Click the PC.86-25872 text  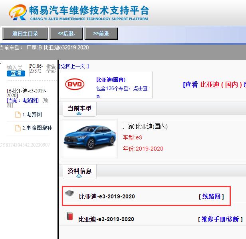point(36,69)
